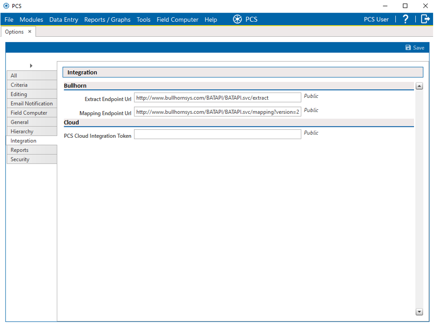The width and height of the screenshot is (434, 325).
Task: Select the Editing category
Action: 32,94
